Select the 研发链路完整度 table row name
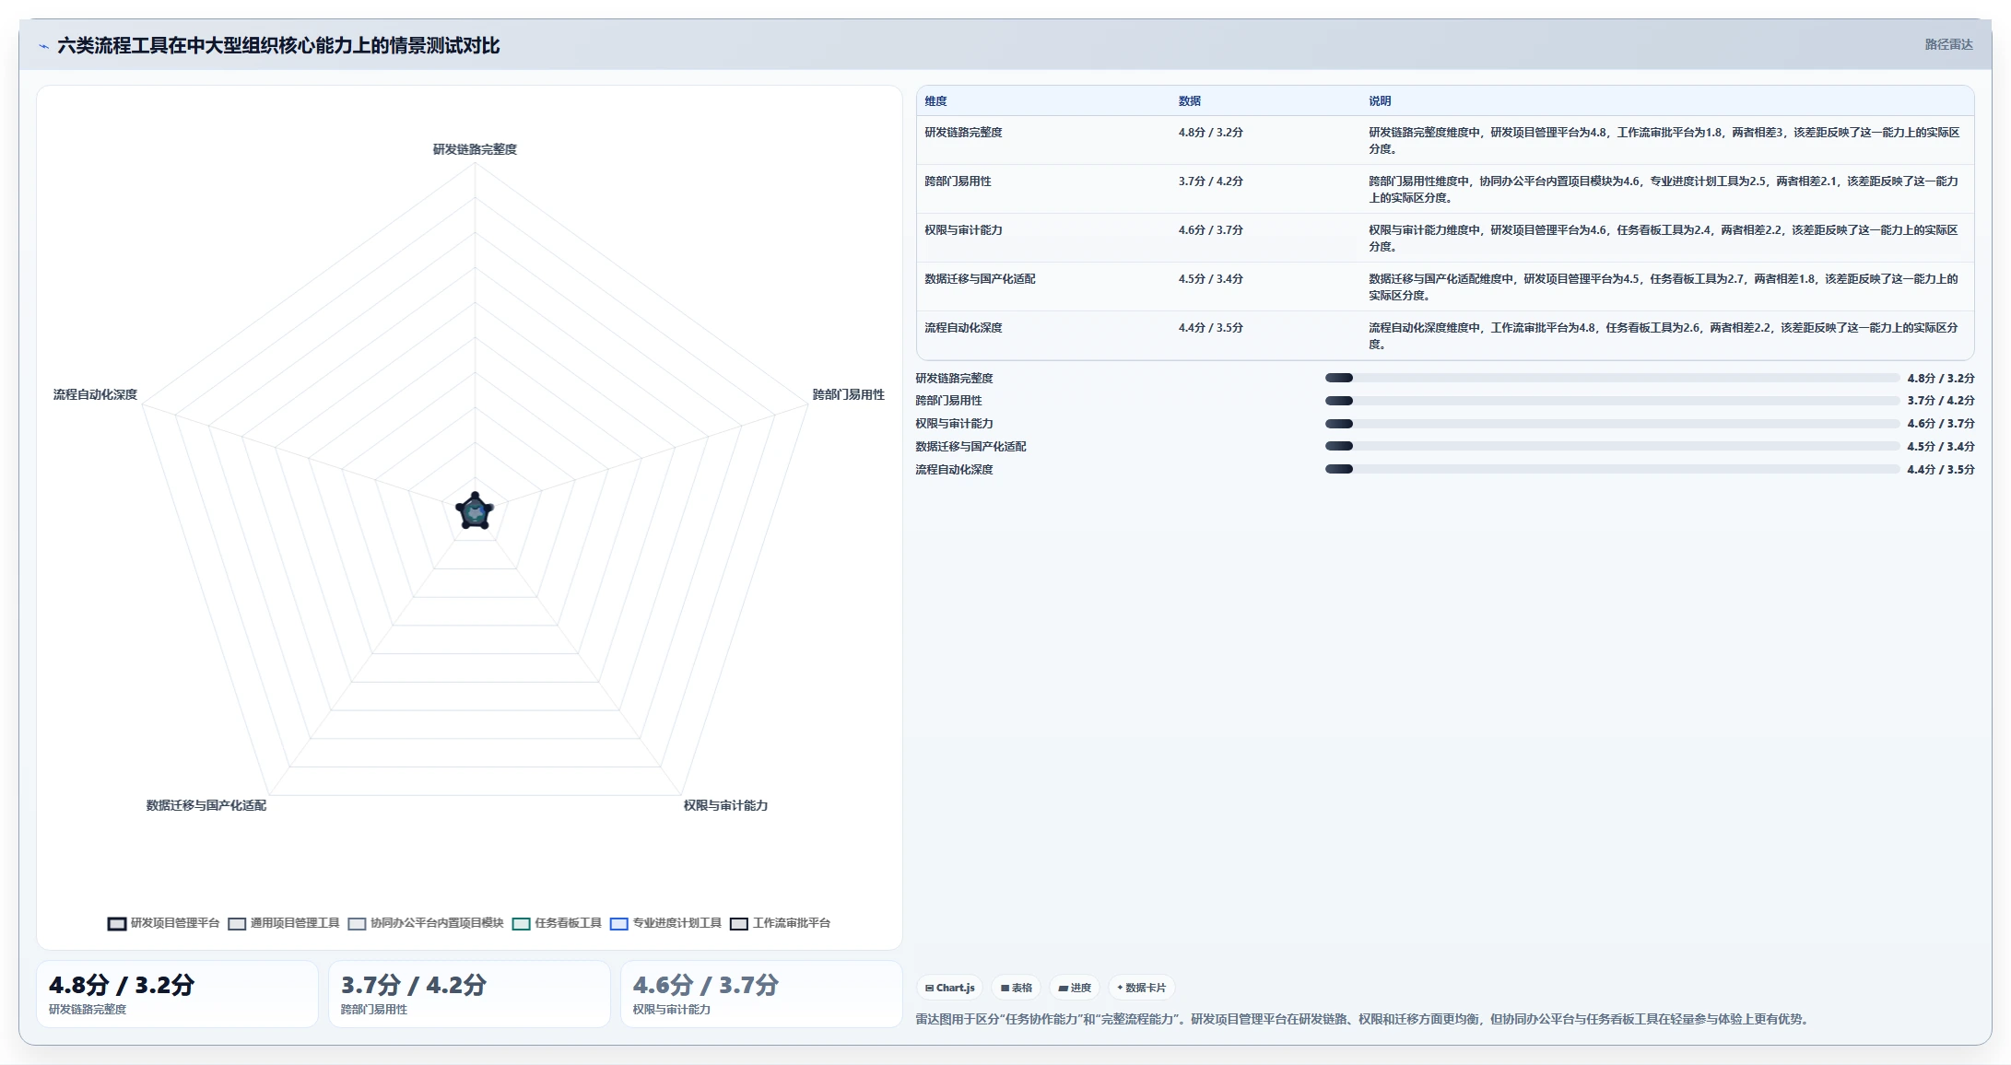The width and height of the screenshot is (2011, 1065). coord(963,133)
